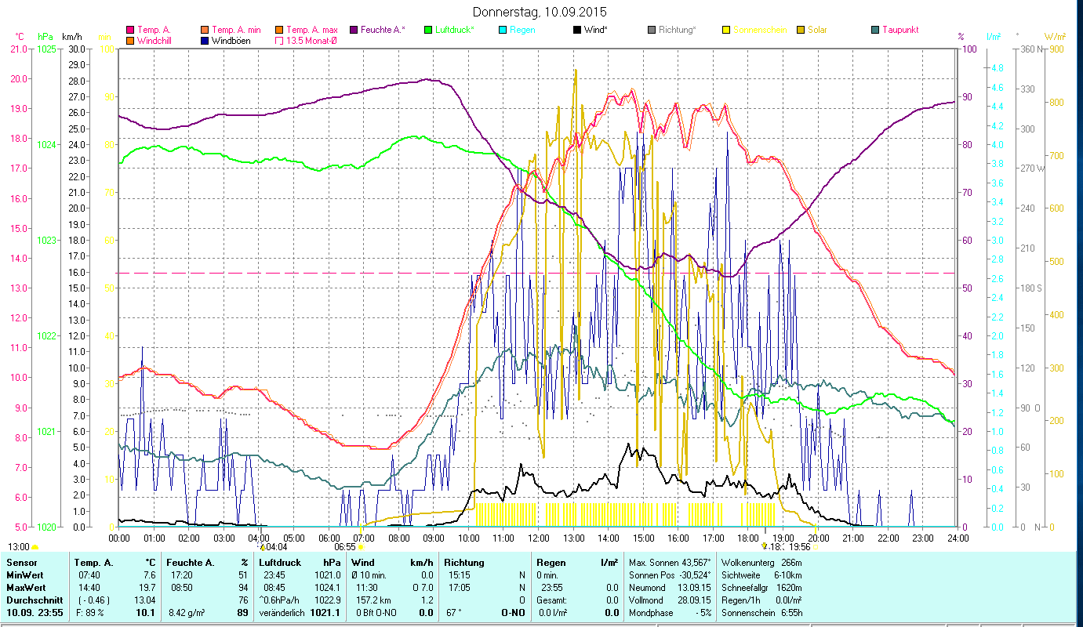Click the Feuchte A.* legend label
1083x627 pixels.
click(383, 30)
